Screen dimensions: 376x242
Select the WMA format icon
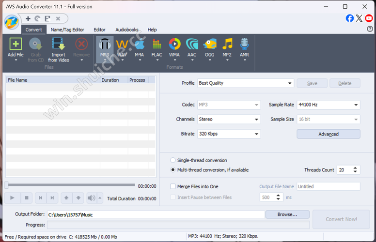pos(174,45)
